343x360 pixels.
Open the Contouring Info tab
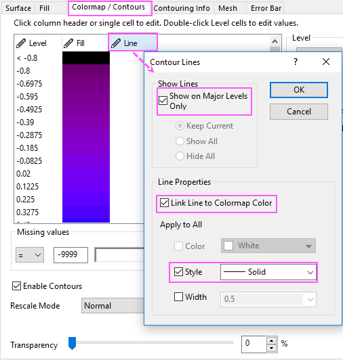pyautogui.click(x=182, y=8)
